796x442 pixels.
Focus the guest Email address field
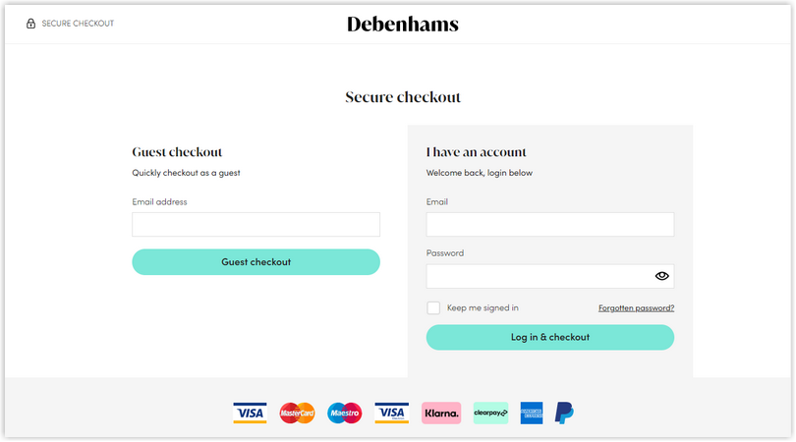point(256,224)
